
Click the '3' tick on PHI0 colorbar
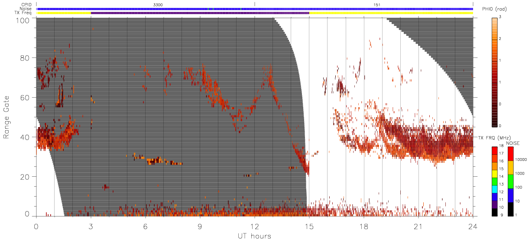pyautogui.click(x=500, y=17)
